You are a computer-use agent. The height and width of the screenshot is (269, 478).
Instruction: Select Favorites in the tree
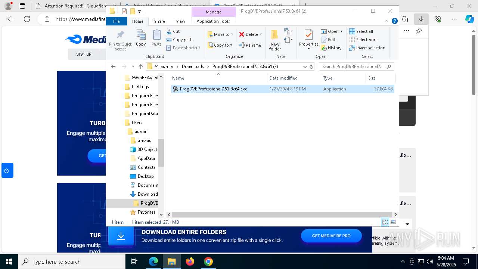coord(142,212)
